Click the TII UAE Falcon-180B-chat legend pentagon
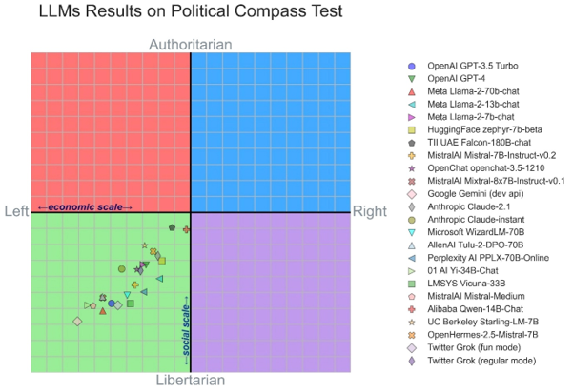 tap(412, 143)
